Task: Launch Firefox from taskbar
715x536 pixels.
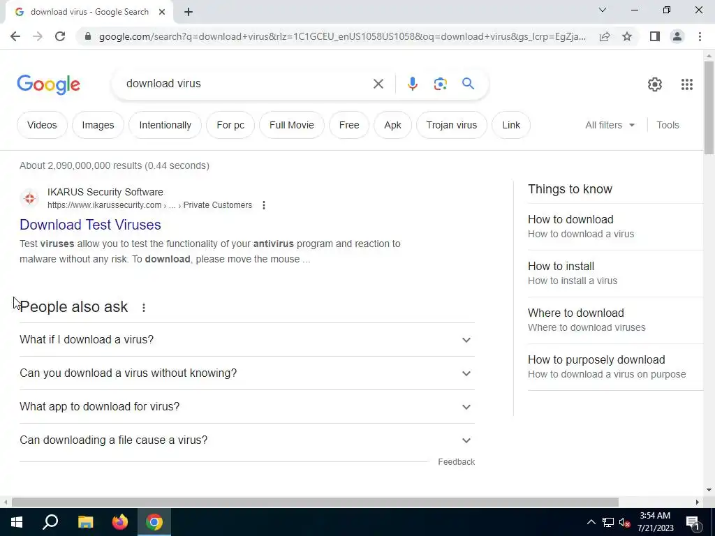Action: point(120,522)
